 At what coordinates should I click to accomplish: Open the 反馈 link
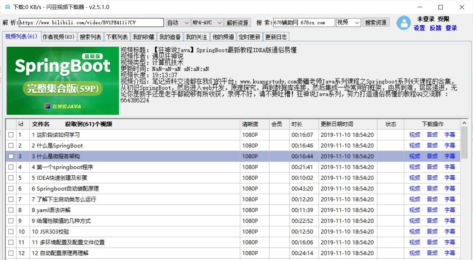click(x=435, y=28)
